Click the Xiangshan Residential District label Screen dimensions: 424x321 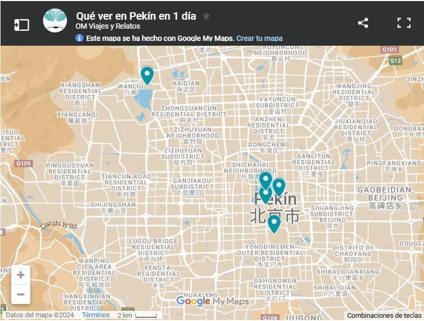(x=81, y=94)
